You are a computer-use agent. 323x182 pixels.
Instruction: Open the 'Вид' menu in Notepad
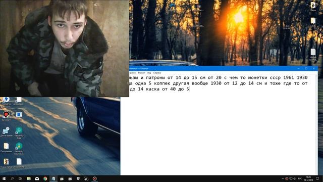click(x=149, y=73)
